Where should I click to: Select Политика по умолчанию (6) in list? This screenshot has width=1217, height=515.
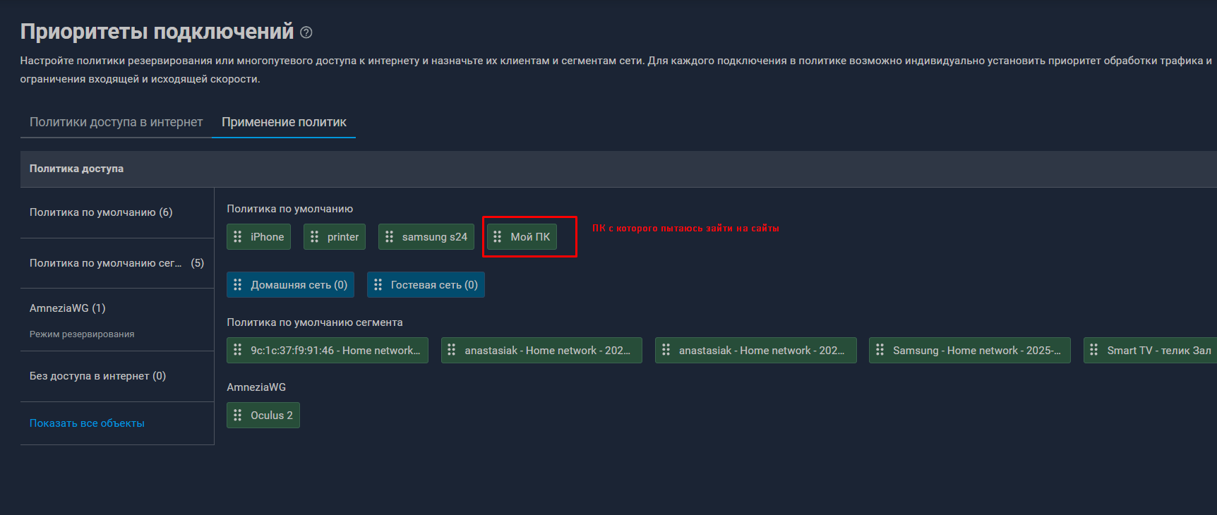tap(101, 212)
